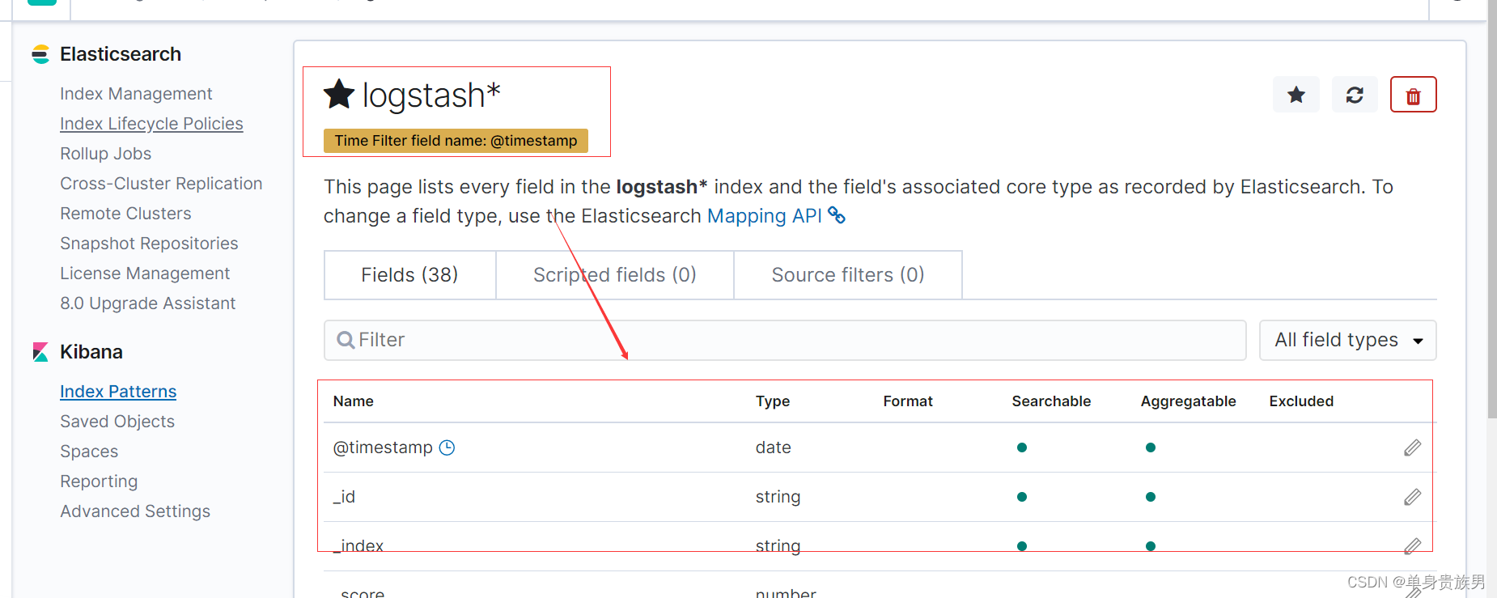Switch to Source filters (0) tab

(x=848, y=275)
